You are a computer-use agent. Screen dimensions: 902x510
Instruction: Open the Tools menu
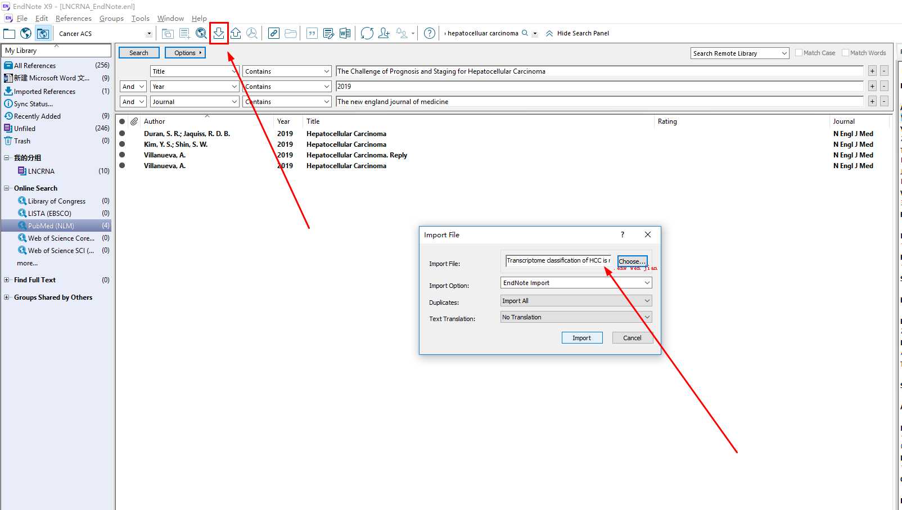click(x=141, y=19)
